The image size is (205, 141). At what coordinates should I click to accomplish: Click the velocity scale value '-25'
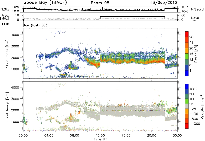point(193,109)
